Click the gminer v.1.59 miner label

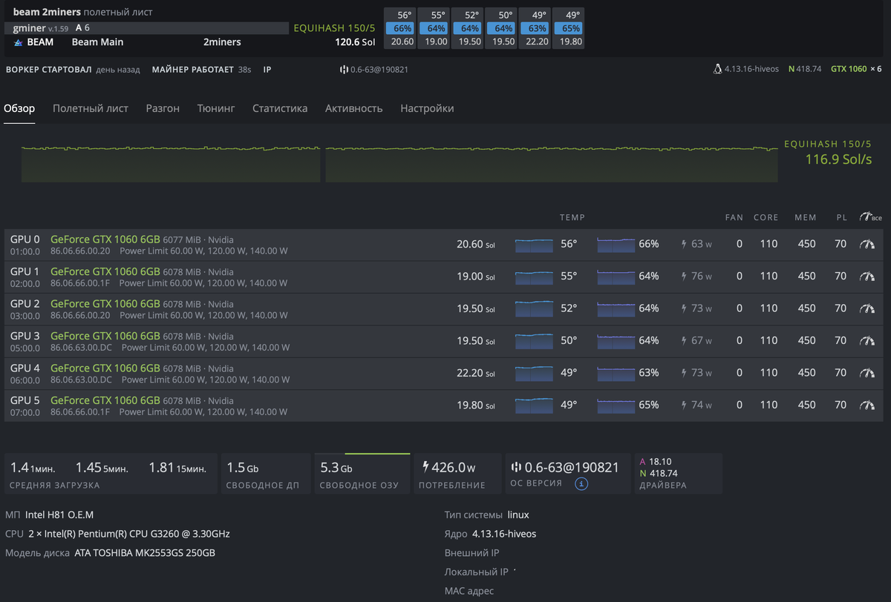[x=41, y=28]
